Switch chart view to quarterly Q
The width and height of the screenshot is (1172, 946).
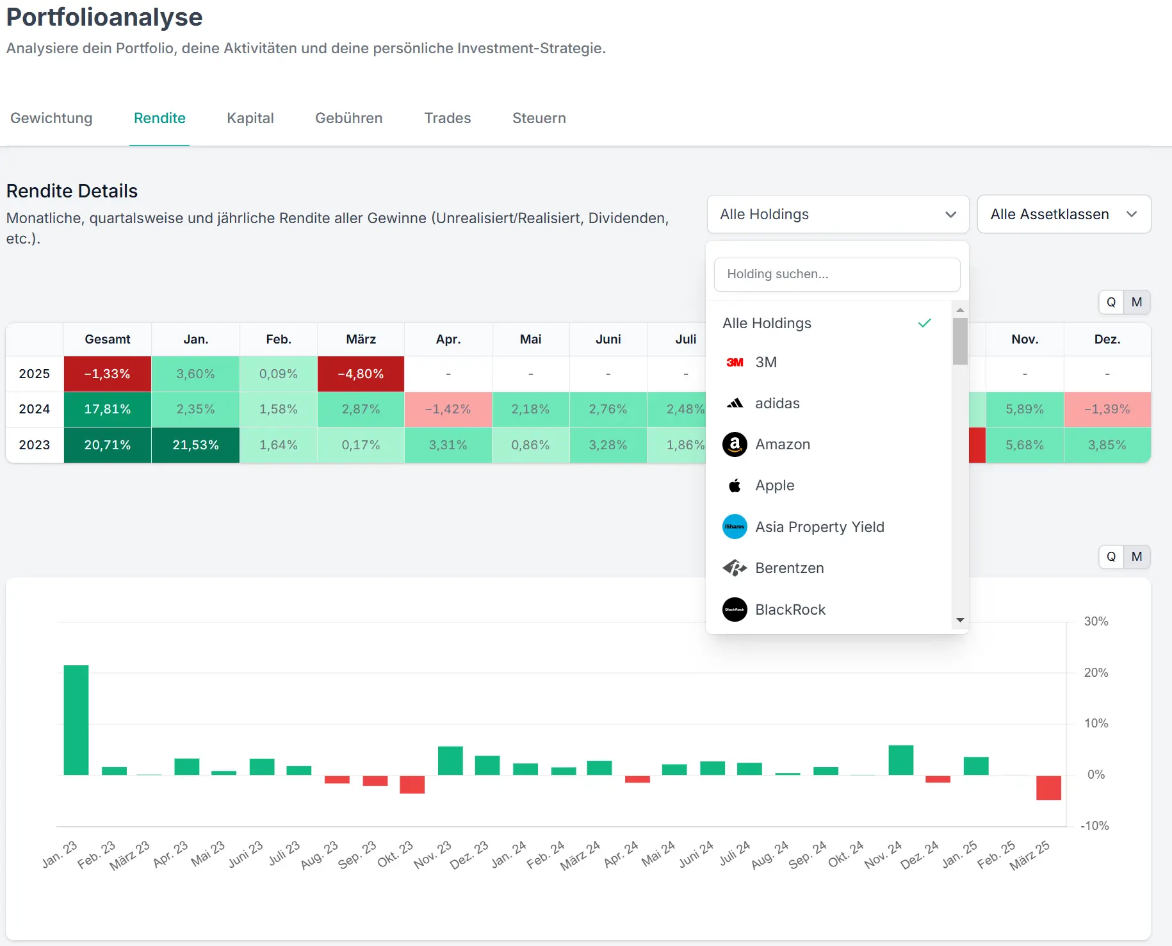tap(1111, 556)
